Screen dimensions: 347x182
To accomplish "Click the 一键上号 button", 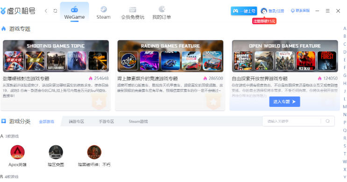I will click(244, 11).
